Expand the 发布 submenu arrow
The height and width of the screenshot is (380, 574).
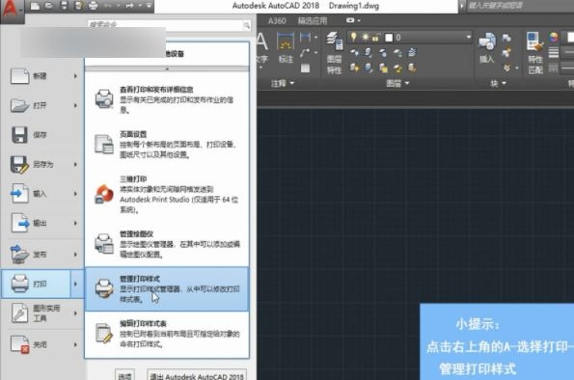(x=75, y=254)
